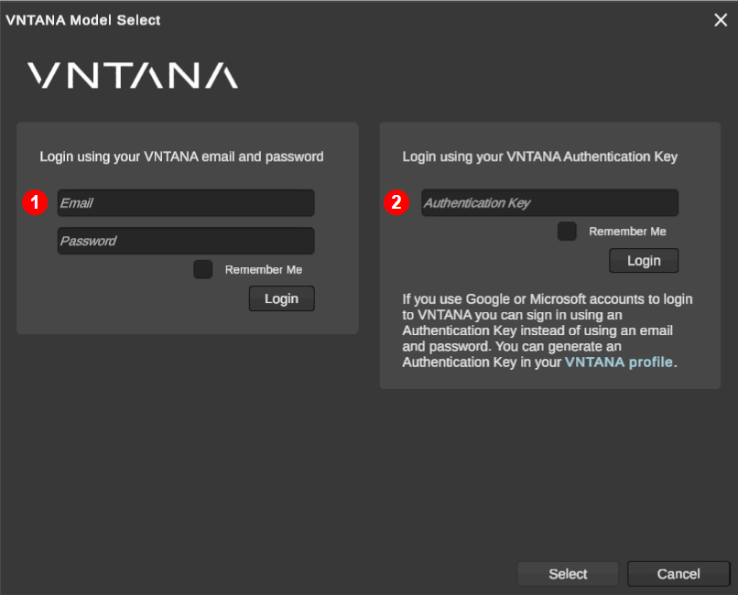Screen dimensions: 738x595
Task: Enable Remember Me for email login
Action: pos(202,269)
